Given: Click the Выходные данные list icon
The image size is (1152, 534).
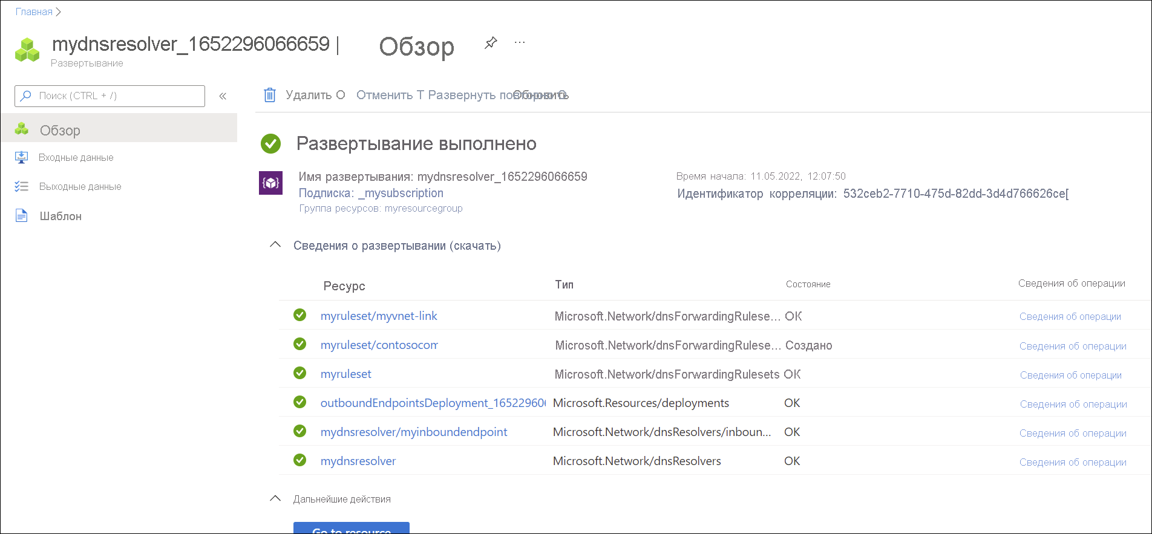Looking at the screenshot, I should [x=21, y=186].
